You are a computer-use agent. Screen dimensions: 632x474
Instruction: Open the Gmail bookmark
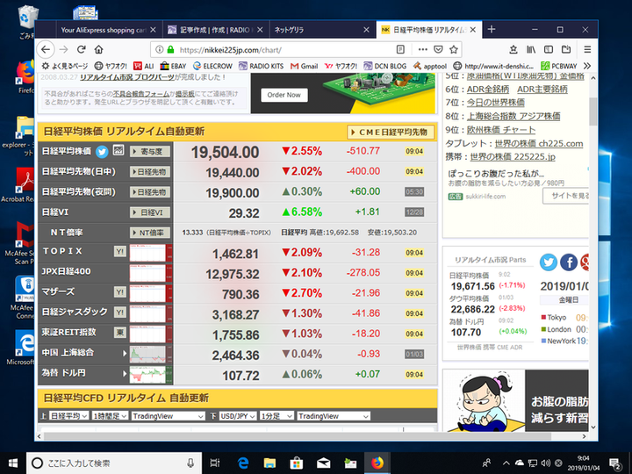click(x=303, y=66)
